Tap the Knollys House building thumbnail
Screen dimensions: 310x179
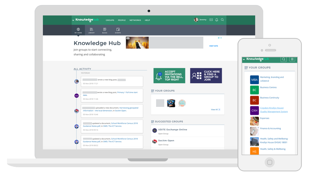coord(254,142)
